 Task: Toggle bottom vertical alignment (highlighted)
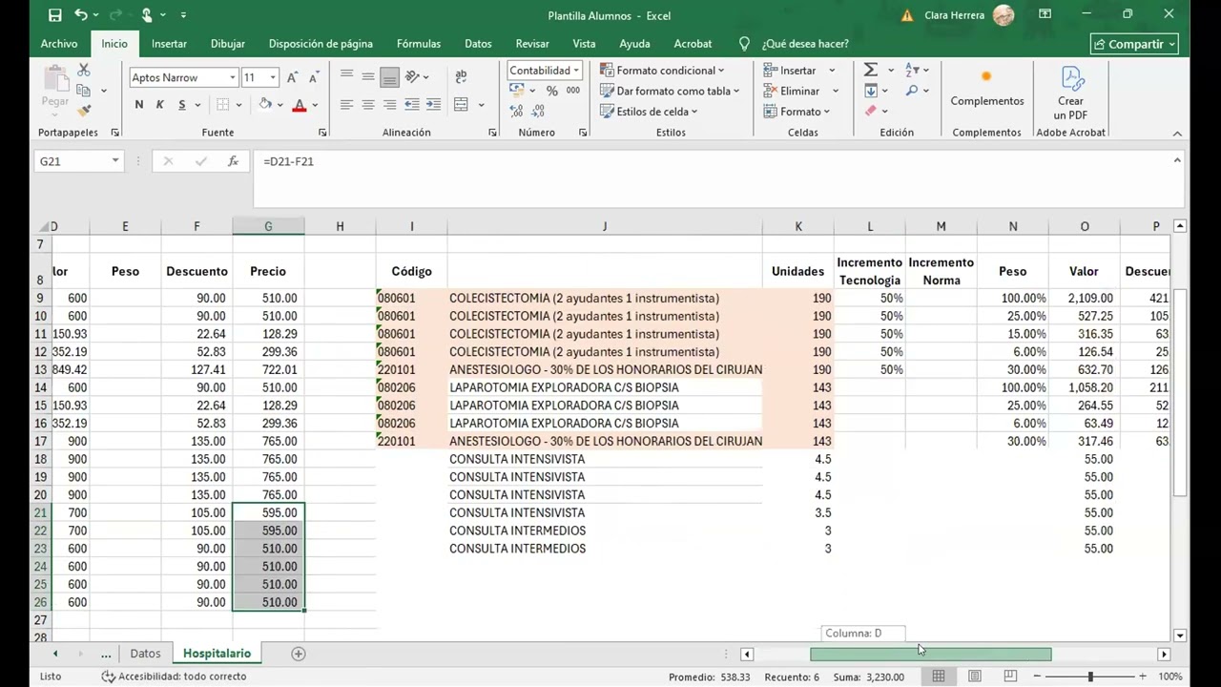point(389,77)
